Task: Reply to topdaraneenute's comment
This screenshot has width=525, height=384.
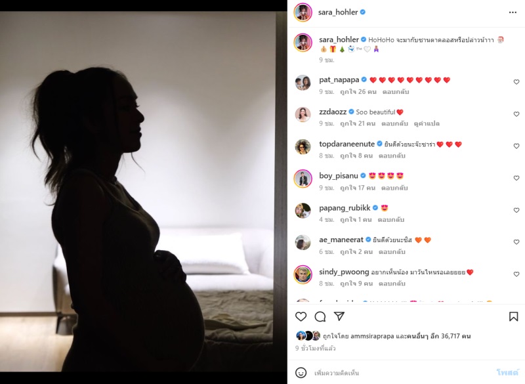Action: (392, 156)
